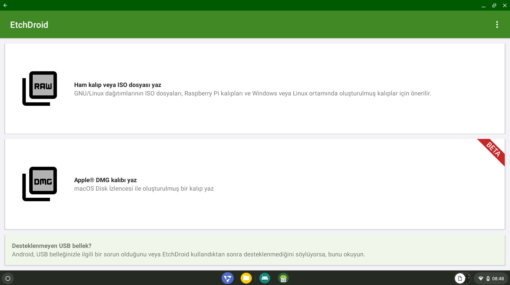510x285 pixels.
Task: Click the GNU/Linux ISO description text
Action: (x=252, y=93)
